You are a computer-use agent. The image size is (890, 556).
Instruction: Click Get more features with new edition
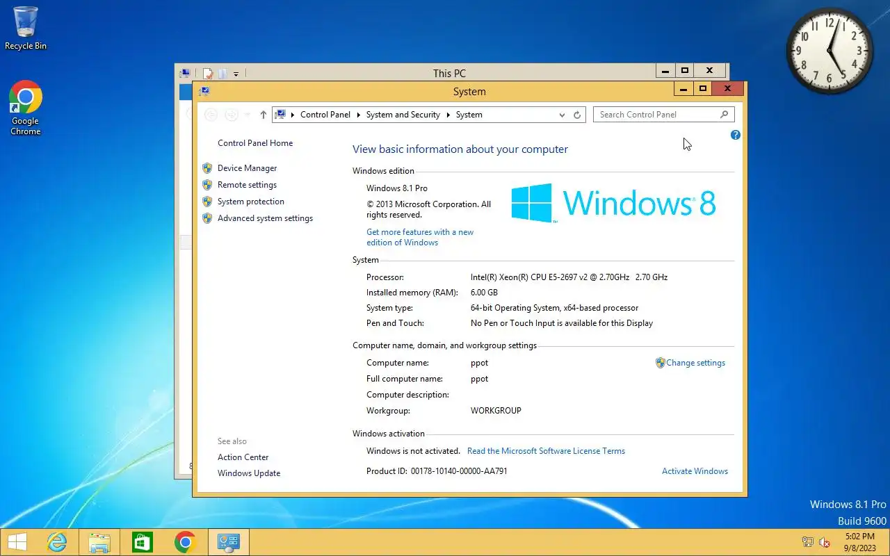(420, 237)
